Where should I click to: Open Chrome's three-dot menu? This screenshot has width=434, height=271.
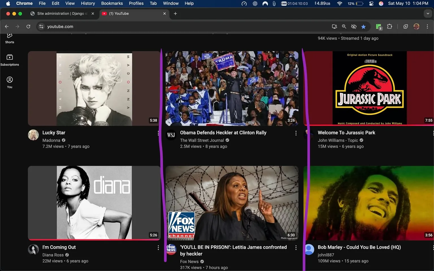[x=428, y=26]
